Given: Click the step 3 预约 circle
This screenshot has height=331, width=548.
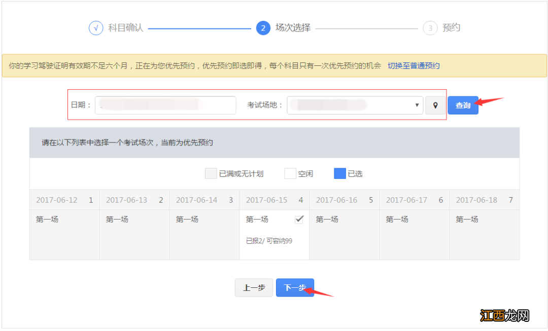Looking at the screenshot, I should point(430,28).
